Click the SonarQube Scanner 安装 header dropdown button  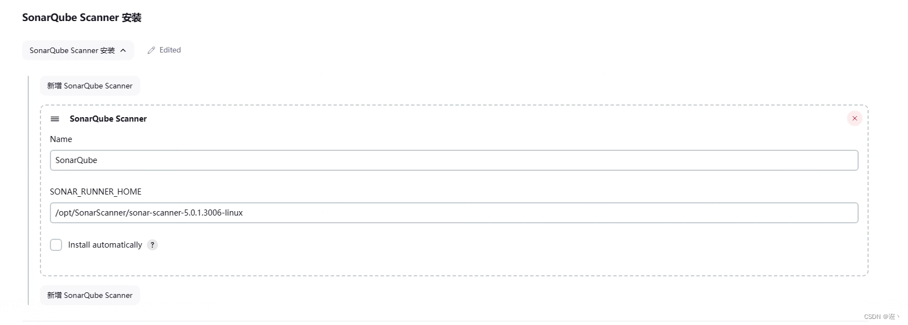click(78, 50)
